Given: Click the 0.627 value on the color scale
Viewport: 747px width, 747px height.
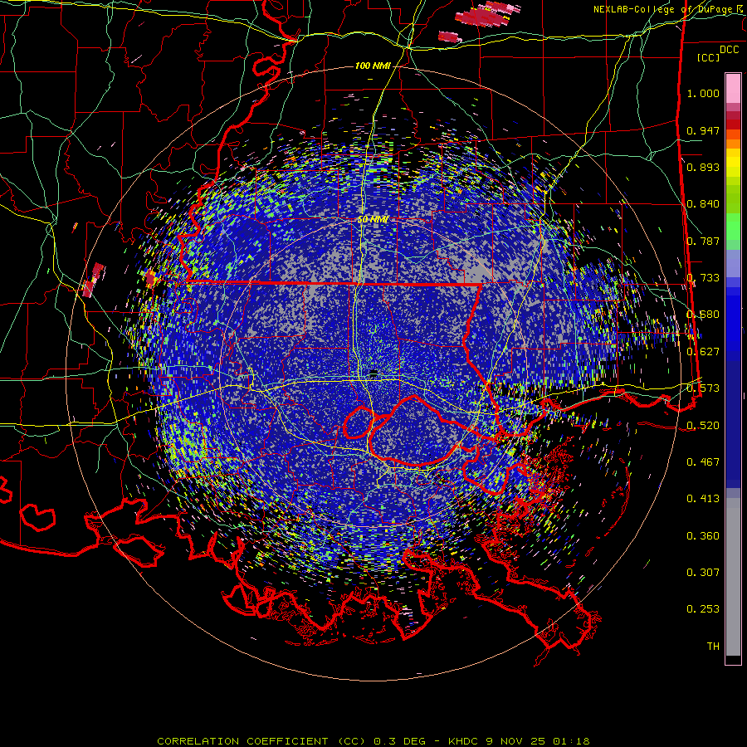Looking at the screenshot, I should point(703,352).
